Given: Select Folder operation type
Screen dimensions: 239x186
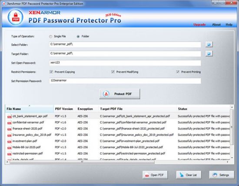Looking at the screenshot, I should (78, 36).
